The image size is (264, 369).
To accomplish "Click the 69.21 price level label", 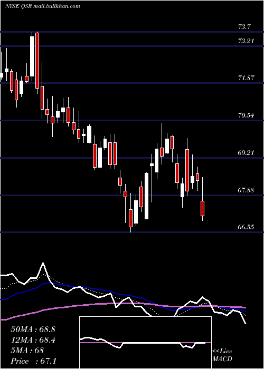I will pos(246,153).
